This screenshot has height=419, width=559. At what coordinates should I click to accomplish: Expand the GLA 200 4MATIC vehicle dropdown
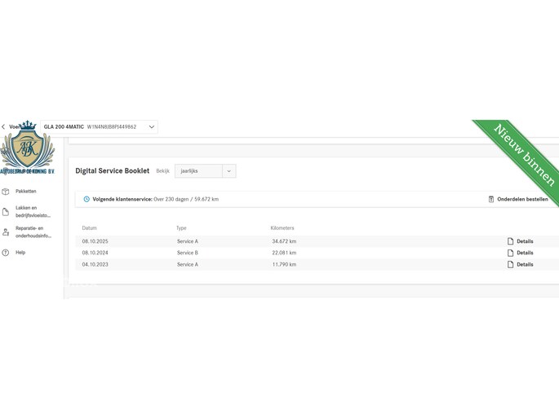151,127
